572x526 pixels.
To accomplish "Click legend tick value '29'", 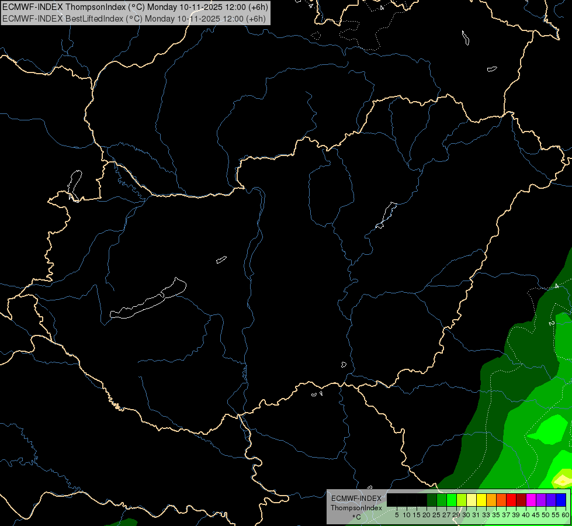I will click(456, 515).
